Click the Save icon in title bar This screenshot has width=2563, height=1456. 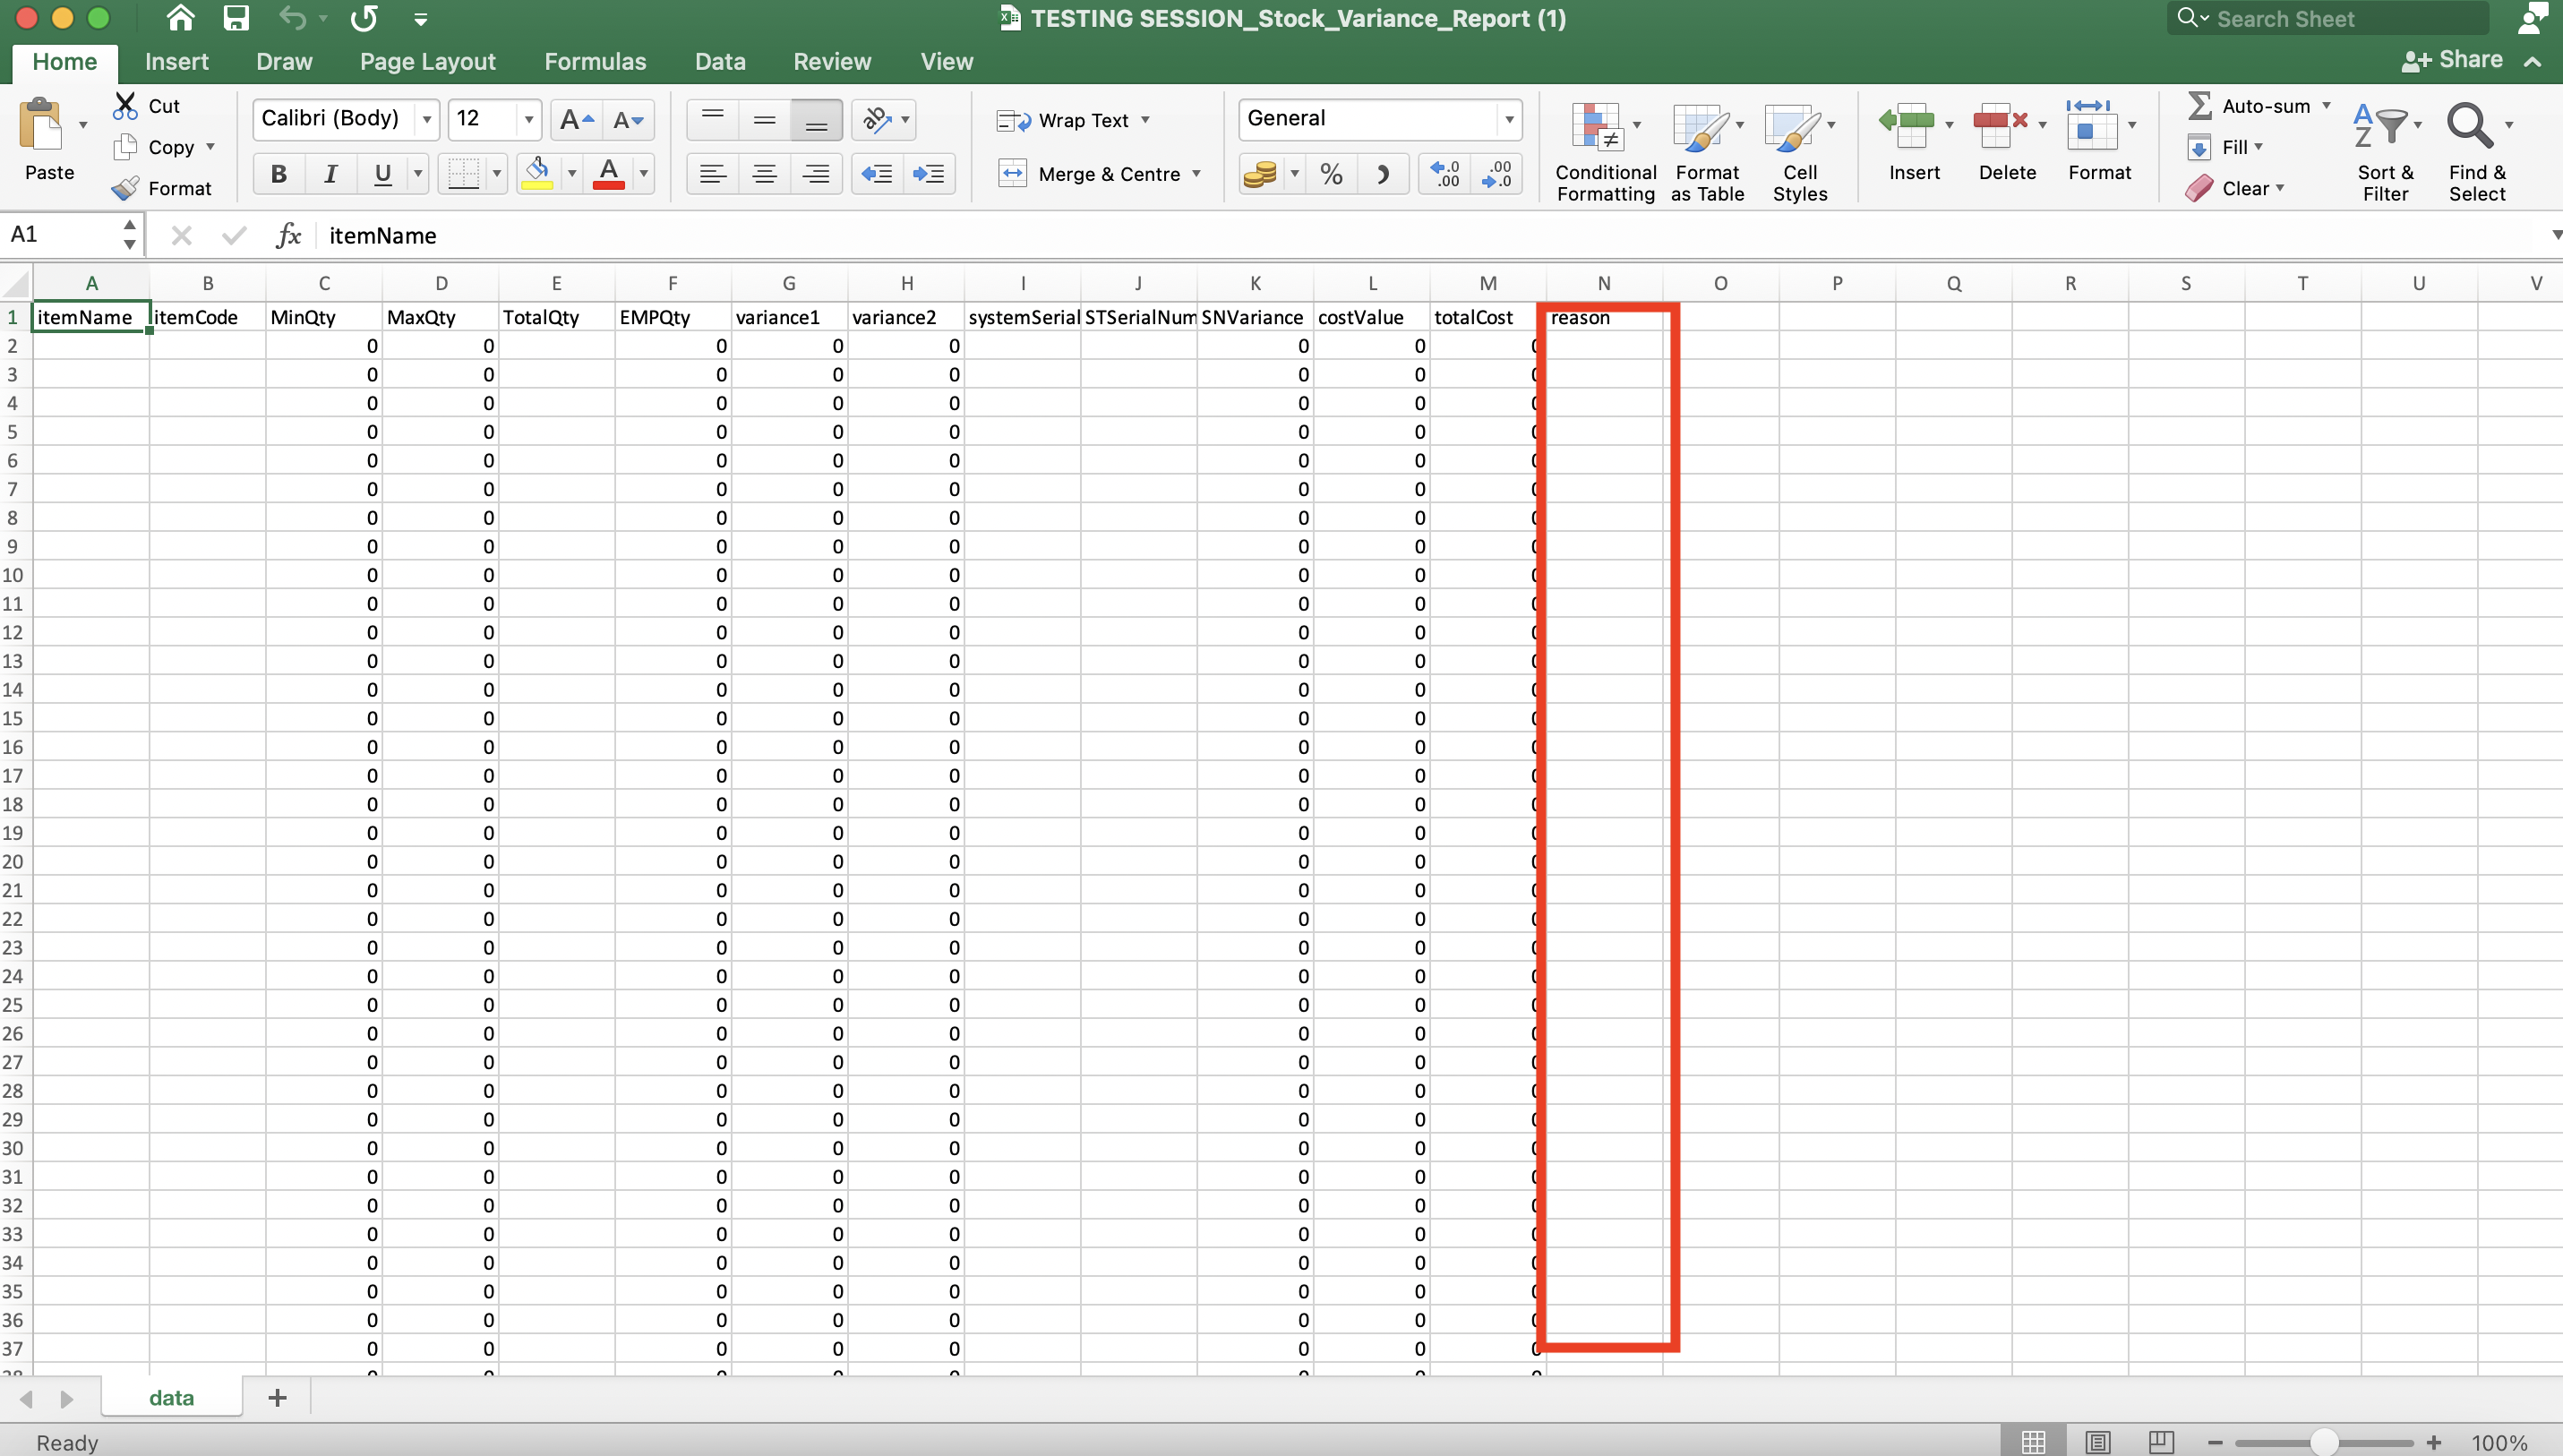point(236,18)
